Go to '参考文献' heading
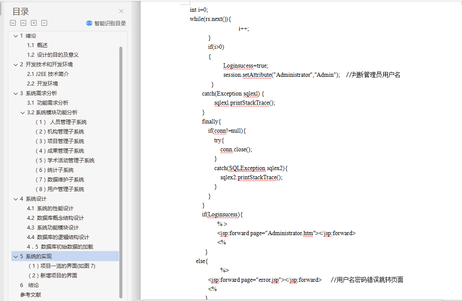Screen dimensions: 462x301 coord(30,295)
